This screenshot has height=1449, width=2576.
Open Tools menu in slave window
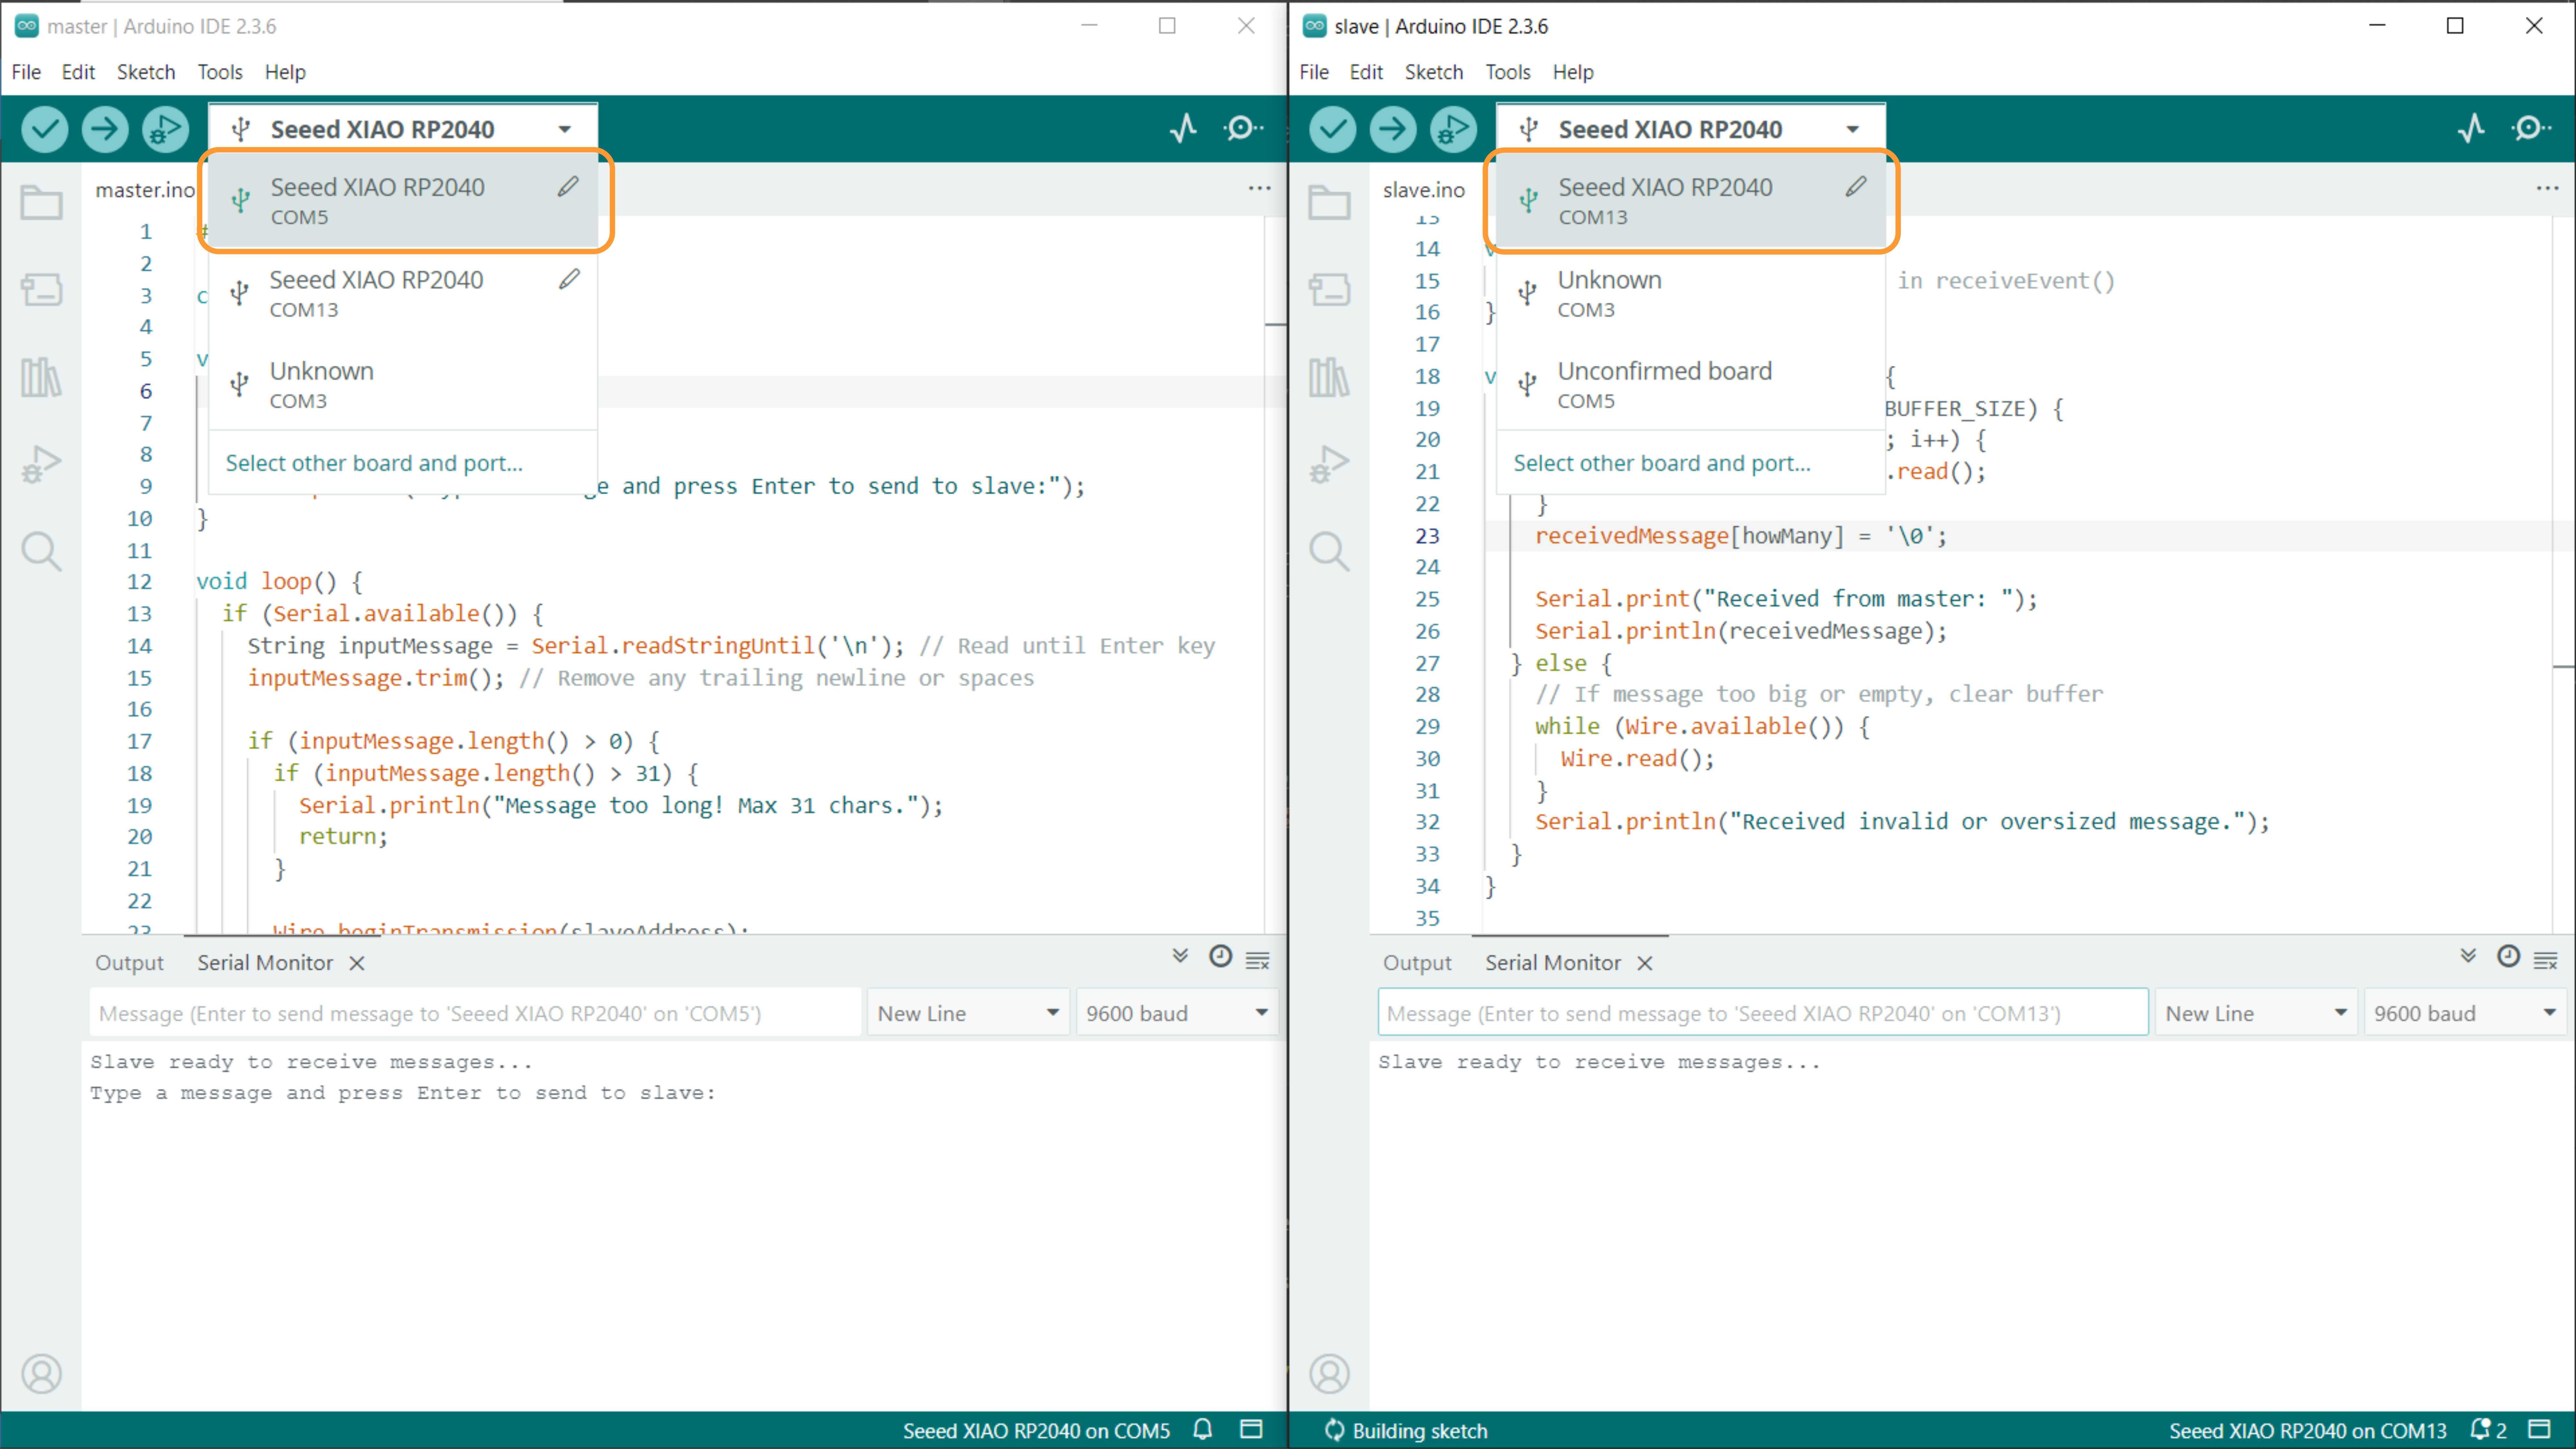1508,72
